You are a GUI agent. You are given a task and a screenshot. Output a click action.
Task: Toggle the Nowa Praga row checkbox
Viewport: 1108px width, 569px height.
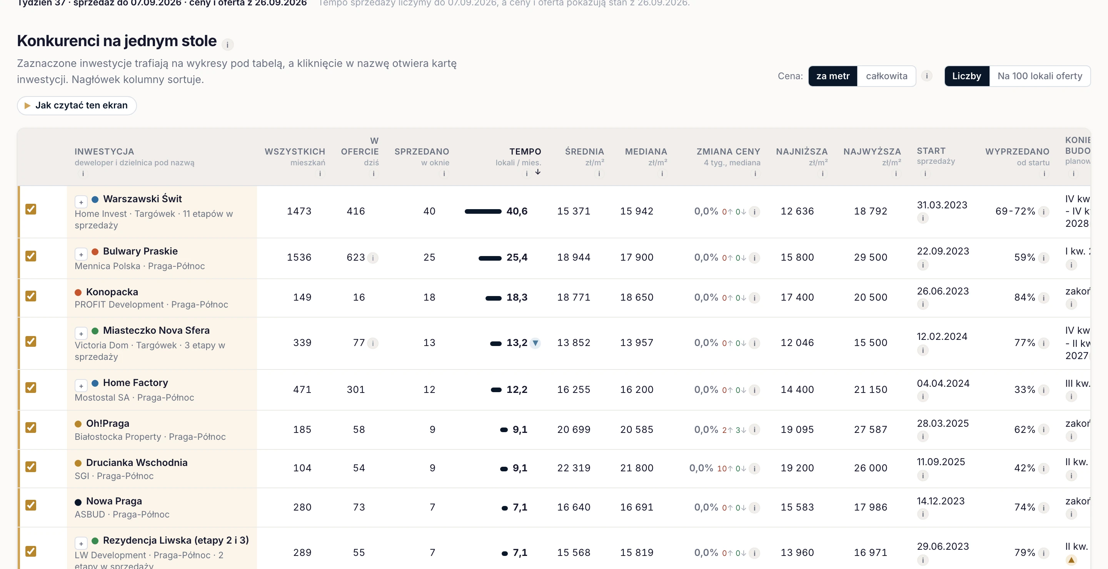coord(30,506)
